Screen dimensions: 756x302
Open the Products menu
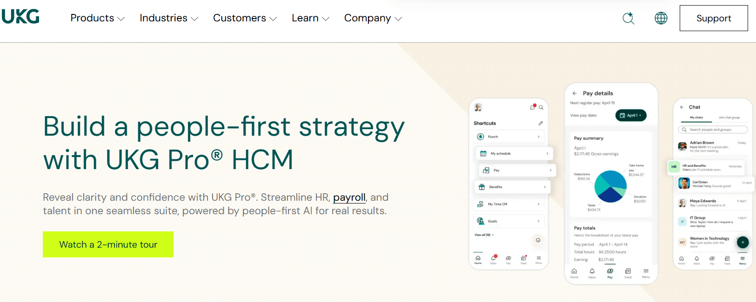97,18
